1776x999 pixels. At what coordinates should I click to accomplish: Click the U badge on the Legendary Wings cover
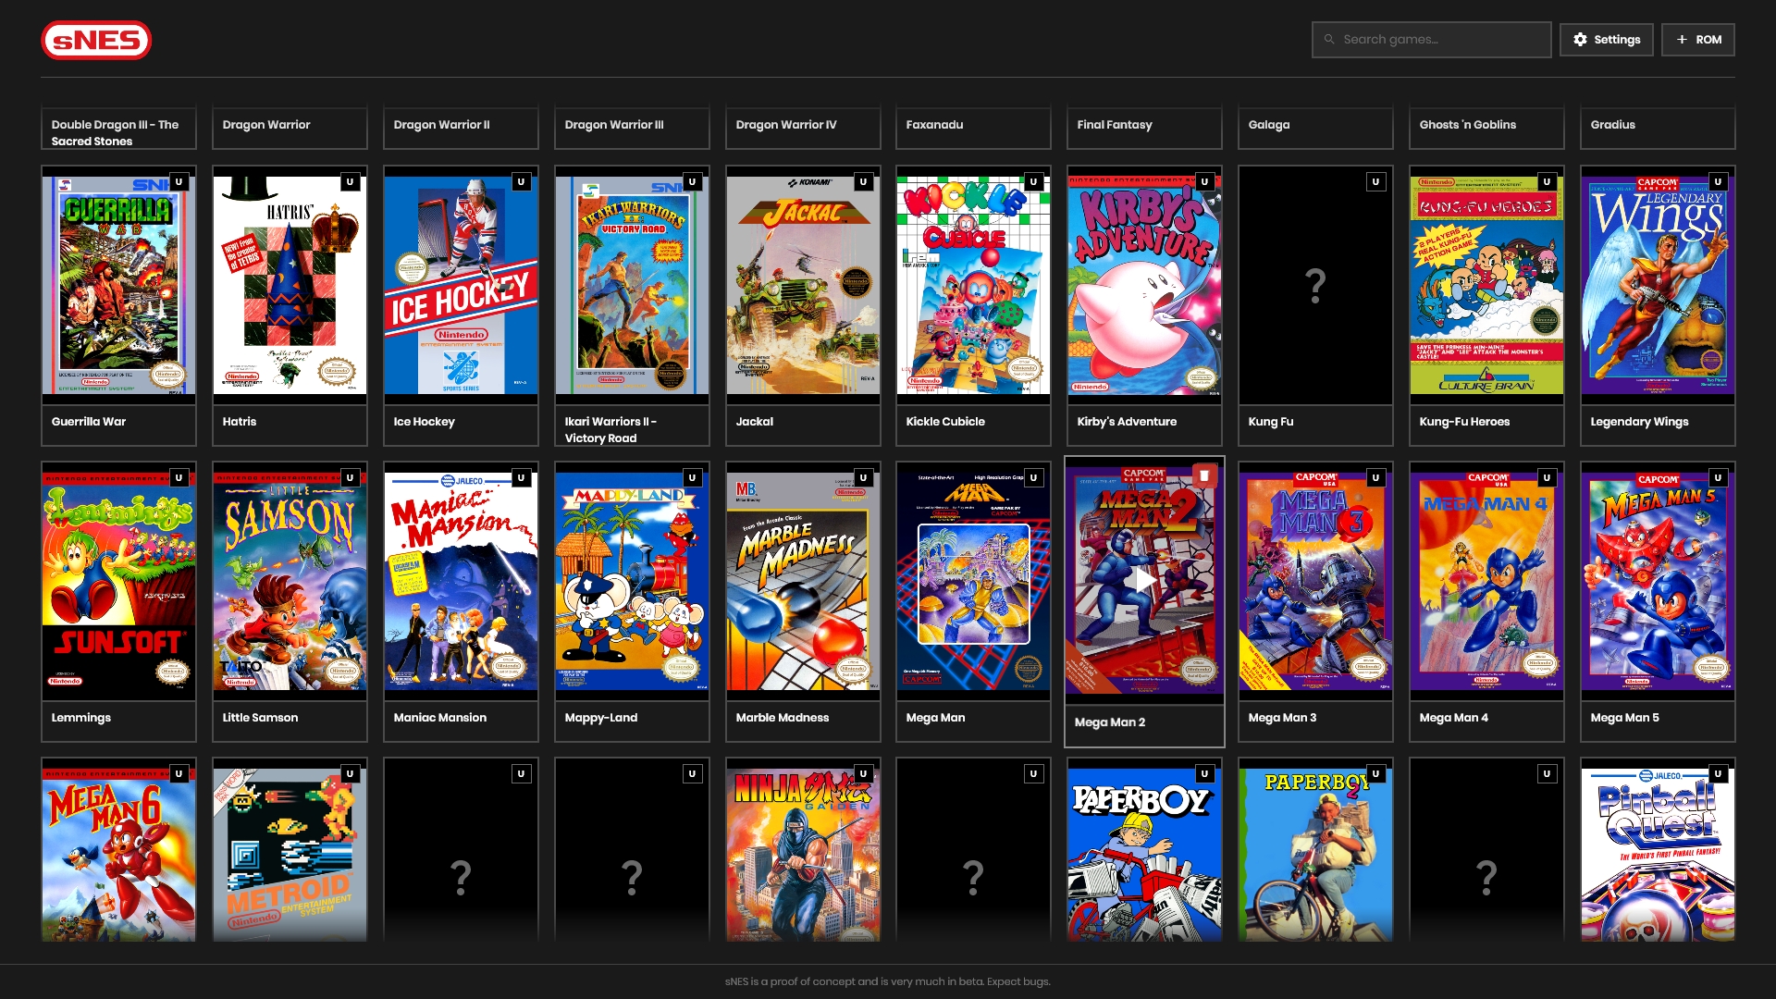click(x=1718, y=182)
